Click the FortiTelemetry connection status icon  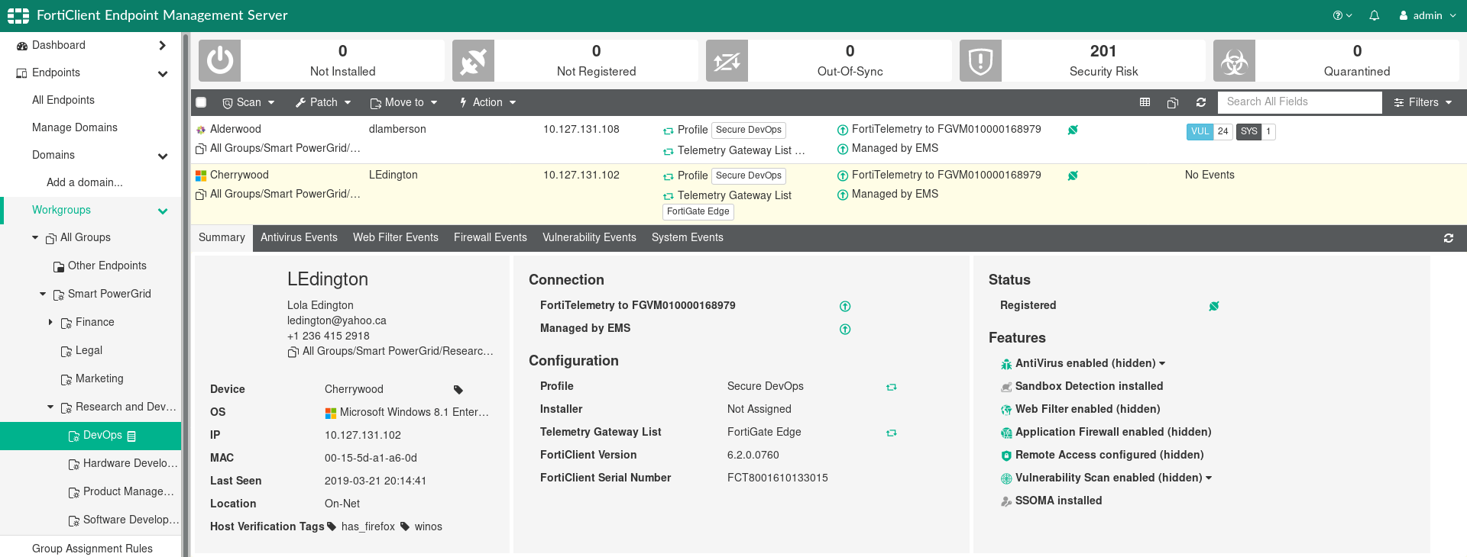pyautogui.click(x=845, y=306)
